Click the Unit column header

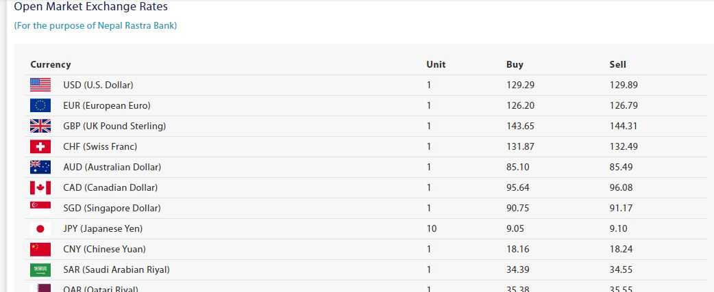click(x=436, y=64)
